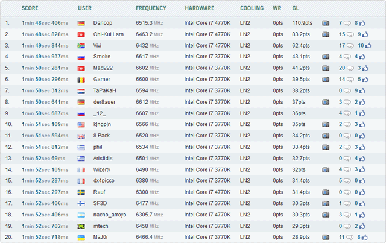Open the comment bubble on nacho_arroyo's row
Viewport: 386px width, 243px height.
(x=347, y=214)
